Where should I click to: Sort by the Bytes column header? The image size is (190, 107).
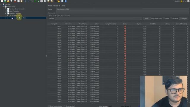coord(139,24)
